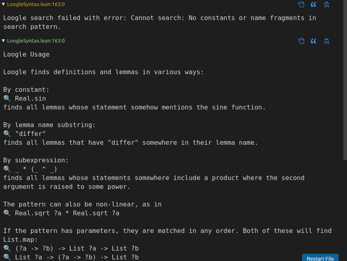Image resolution: width=347 pixels, height=261 pixels.
Task: Click the Real.sin example query text
Action: point(30,99)
